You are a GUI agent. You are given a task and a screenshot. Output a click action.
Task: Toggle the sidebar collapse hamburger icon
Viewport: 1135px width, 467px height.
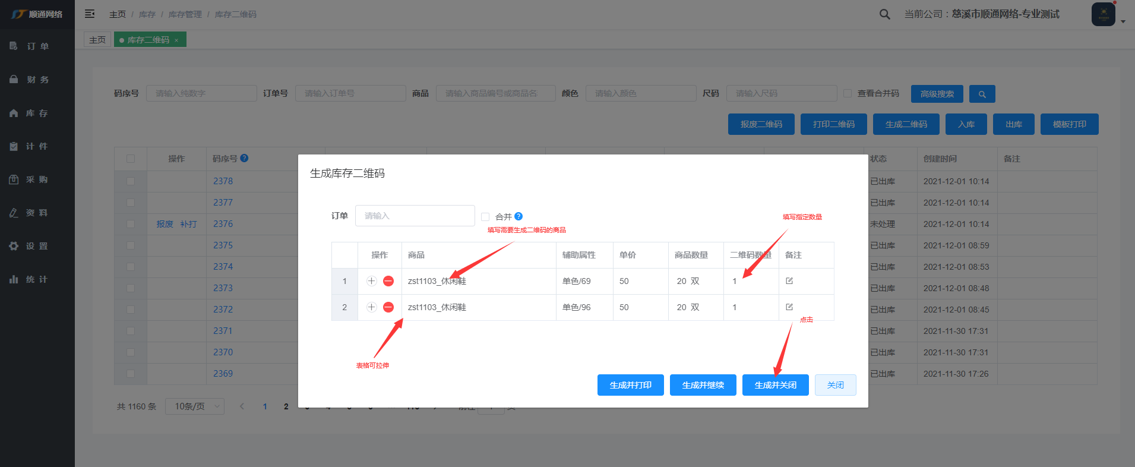(x=90, y=14)
